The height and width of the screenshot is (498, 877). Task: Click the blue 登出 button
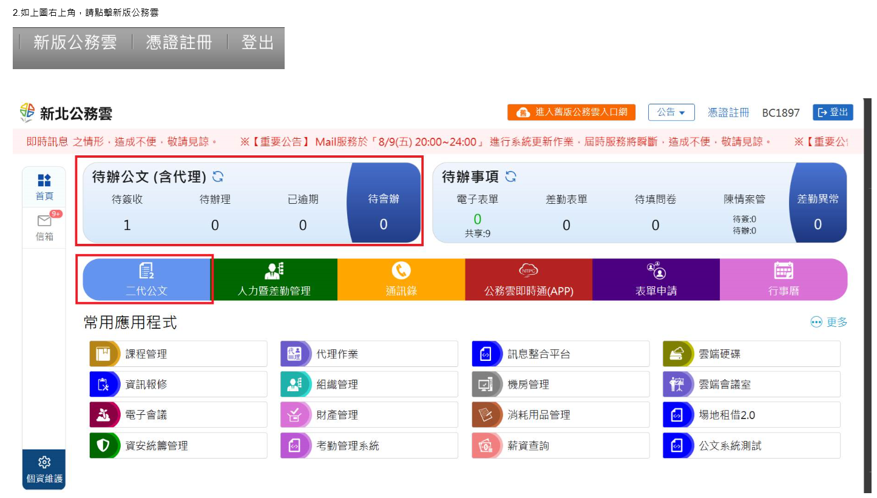pos(833,112)
